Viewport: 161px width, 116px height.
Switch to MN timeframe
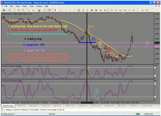[147, 10]
